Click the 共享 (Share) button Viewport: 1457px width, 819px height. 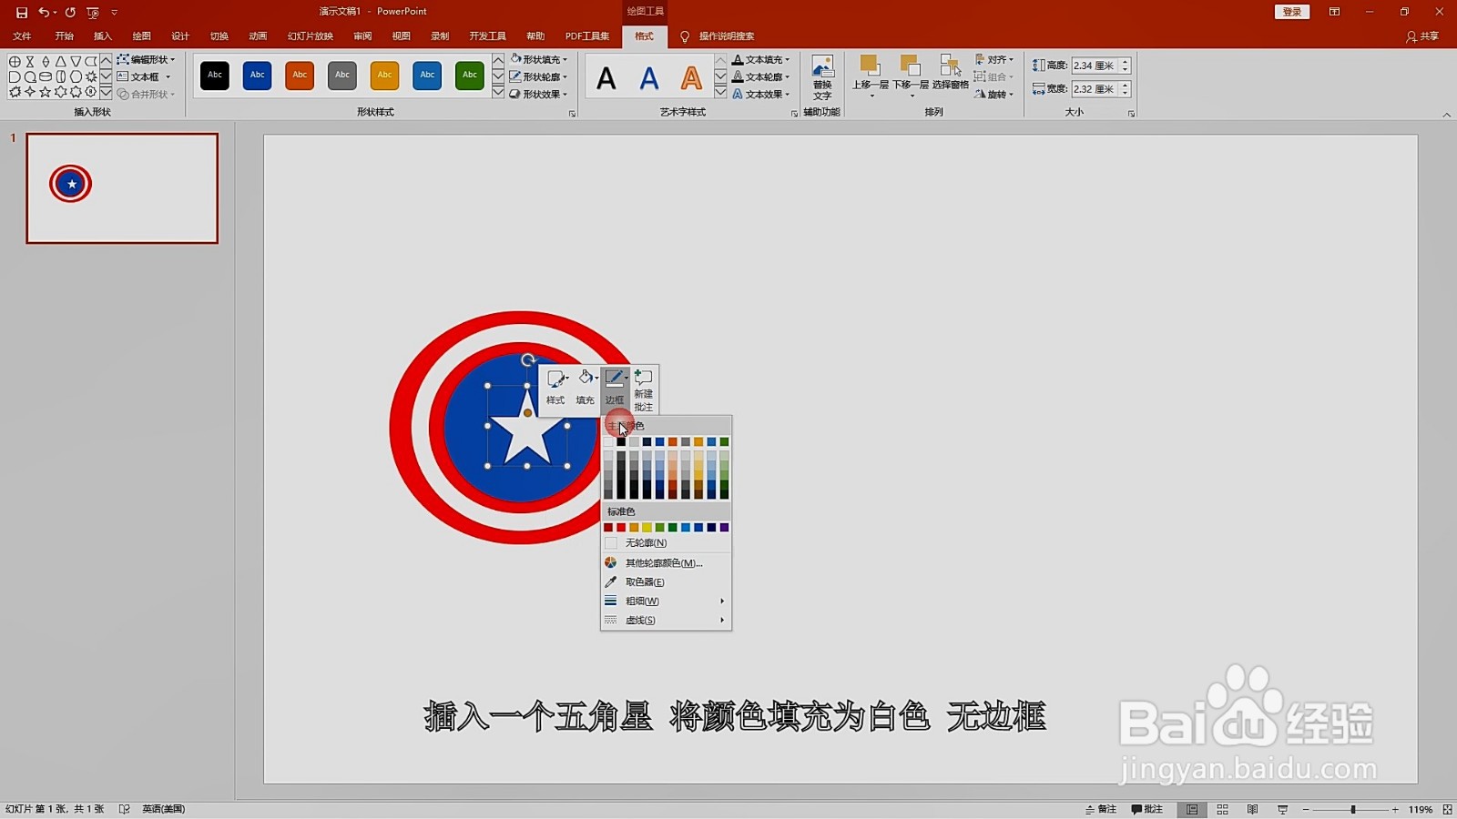point(1422,36)
